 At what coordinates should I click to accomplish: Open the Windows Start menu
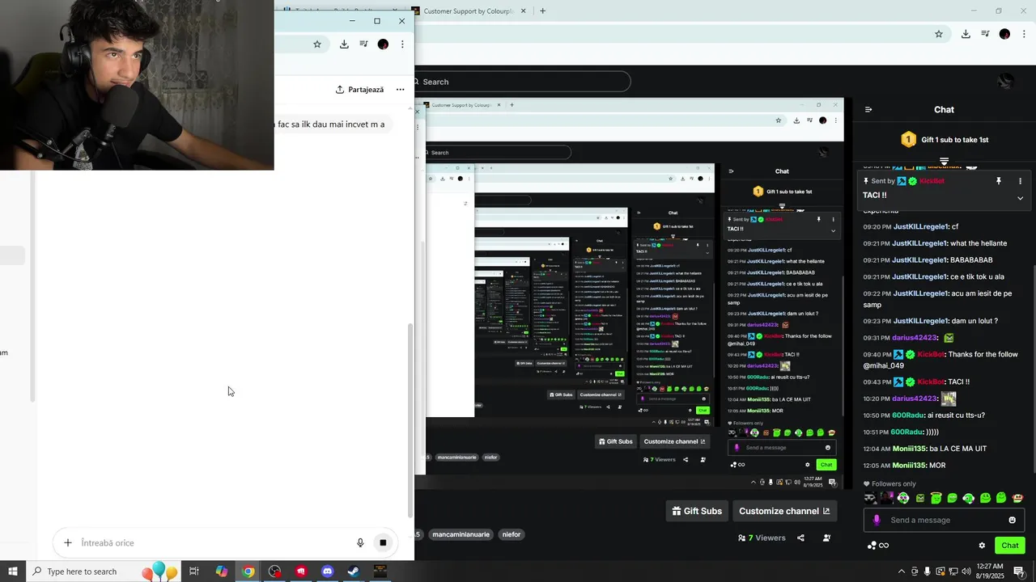point(13,571)
